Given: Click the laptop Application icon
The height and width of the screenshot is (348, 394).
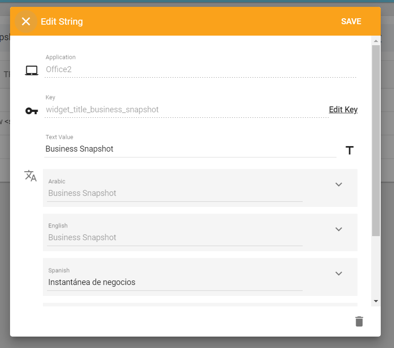Looking at the screenshot, I should coord(32,70).
